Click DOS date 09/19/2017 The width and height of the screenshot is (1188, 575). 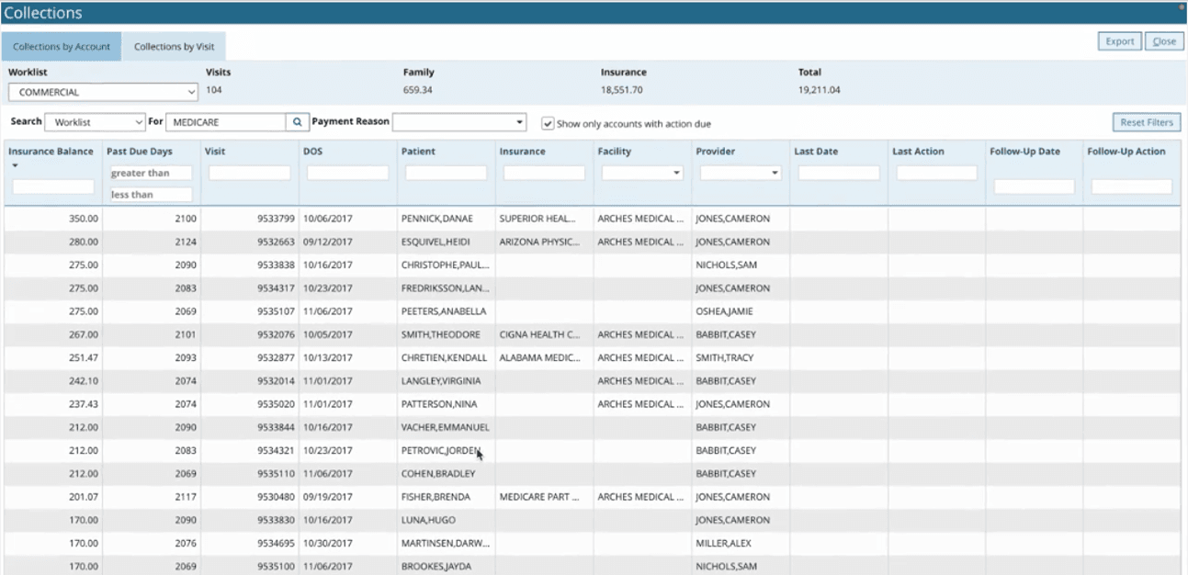tap(328, 497)
